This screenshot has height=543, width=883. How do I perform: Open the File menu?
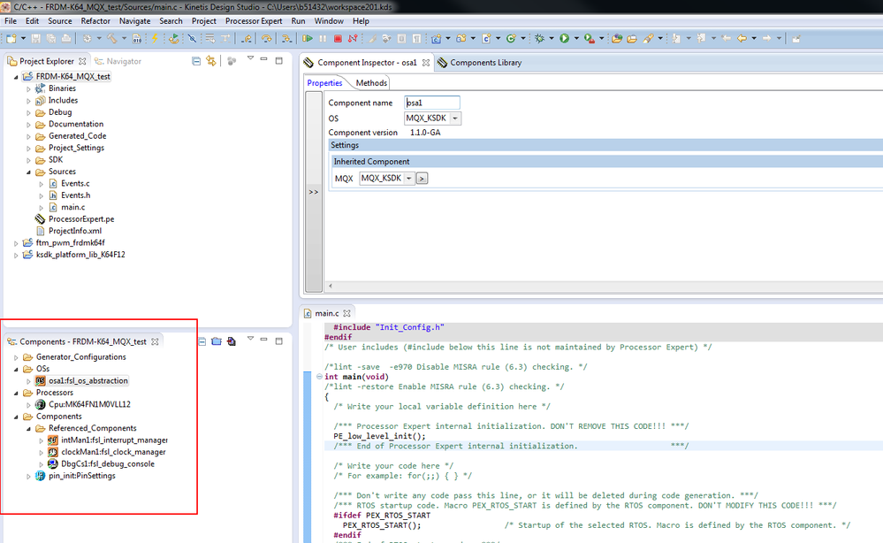click(10, 21)
